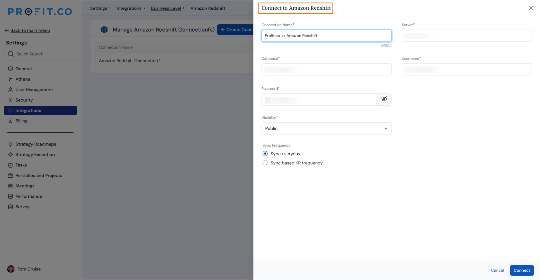Click the Security shield icon
The height and width of the screenshot is (280, 540).
click(11, 100)
